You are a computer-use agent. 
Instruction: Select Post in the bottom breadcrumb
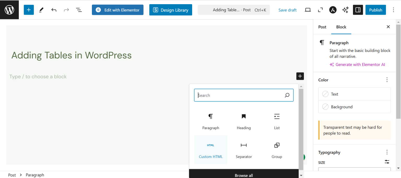12,175
